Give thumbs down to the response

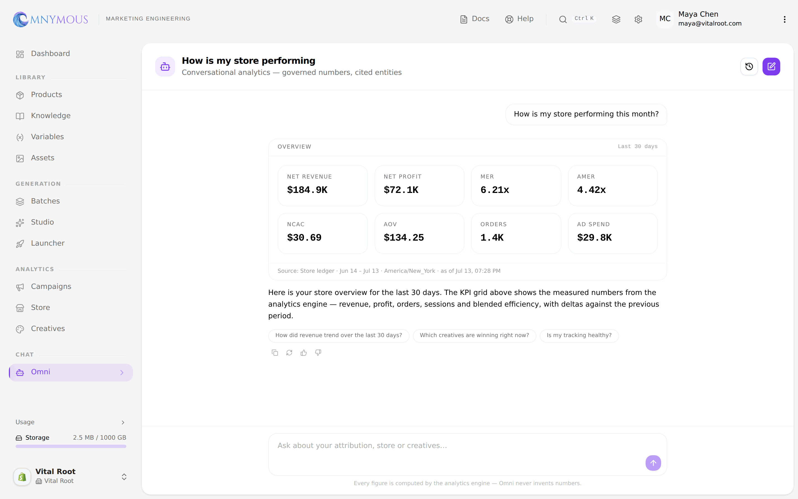[x=318, y=353]
